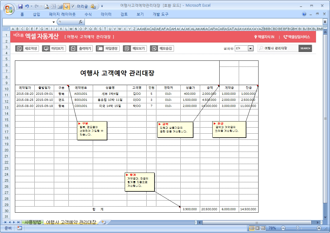Click the SEARCH button
330x233 pixels.
coord(305,48)
